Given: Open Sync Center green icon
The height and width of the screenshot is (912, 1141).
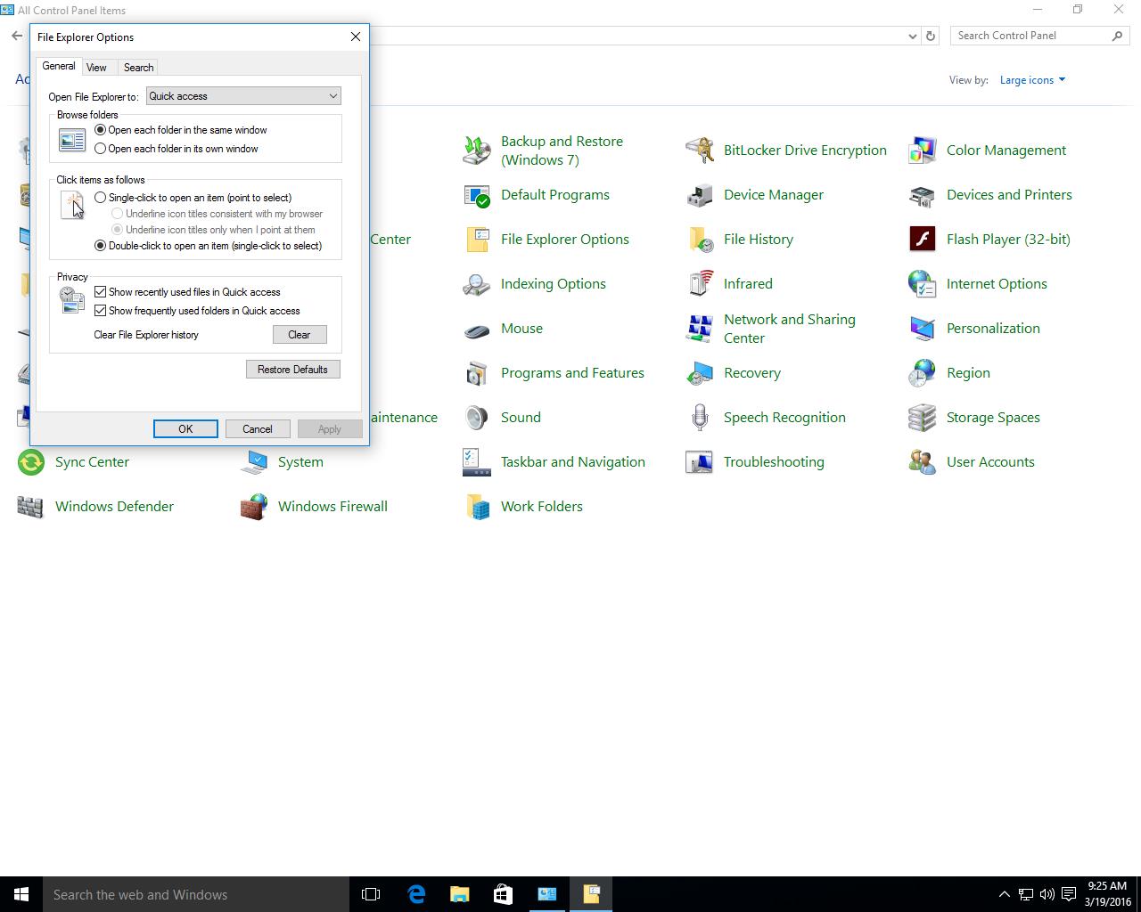Looking at the screenshot, I should tap(31, 462).
